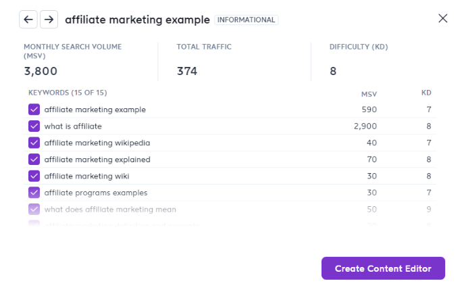Close the keyword details dialog

point(443,18)
